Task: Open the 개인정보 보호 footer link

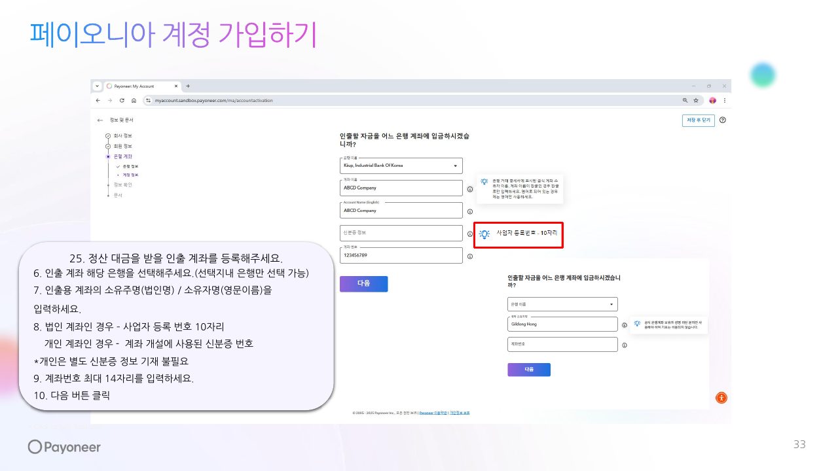Action: tap(460, 413)
